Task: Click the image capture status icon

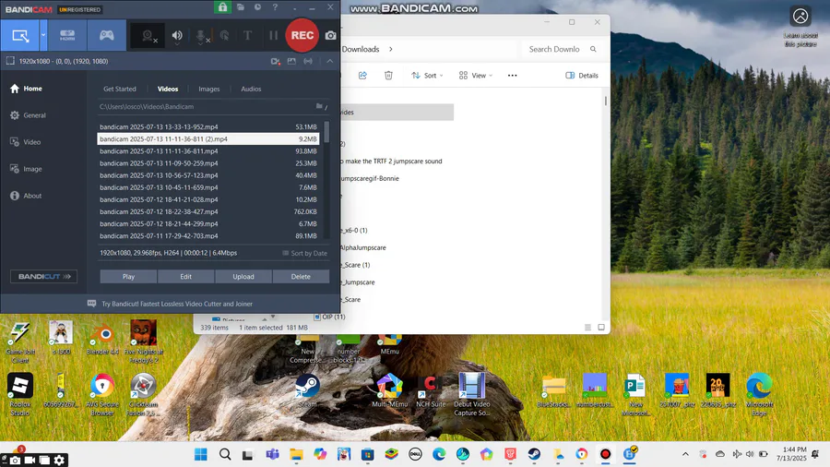Action: pyautogui.click(x=291, y=62)
